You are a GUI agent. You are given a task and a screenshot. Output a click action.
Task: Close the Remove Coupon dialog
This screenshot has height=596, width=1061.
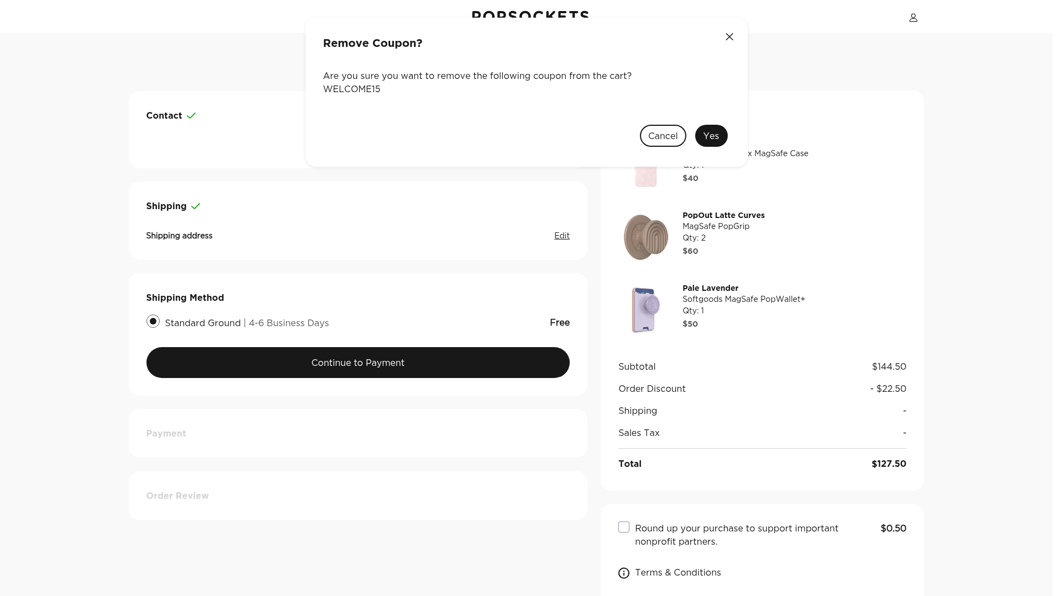(729, 37)
